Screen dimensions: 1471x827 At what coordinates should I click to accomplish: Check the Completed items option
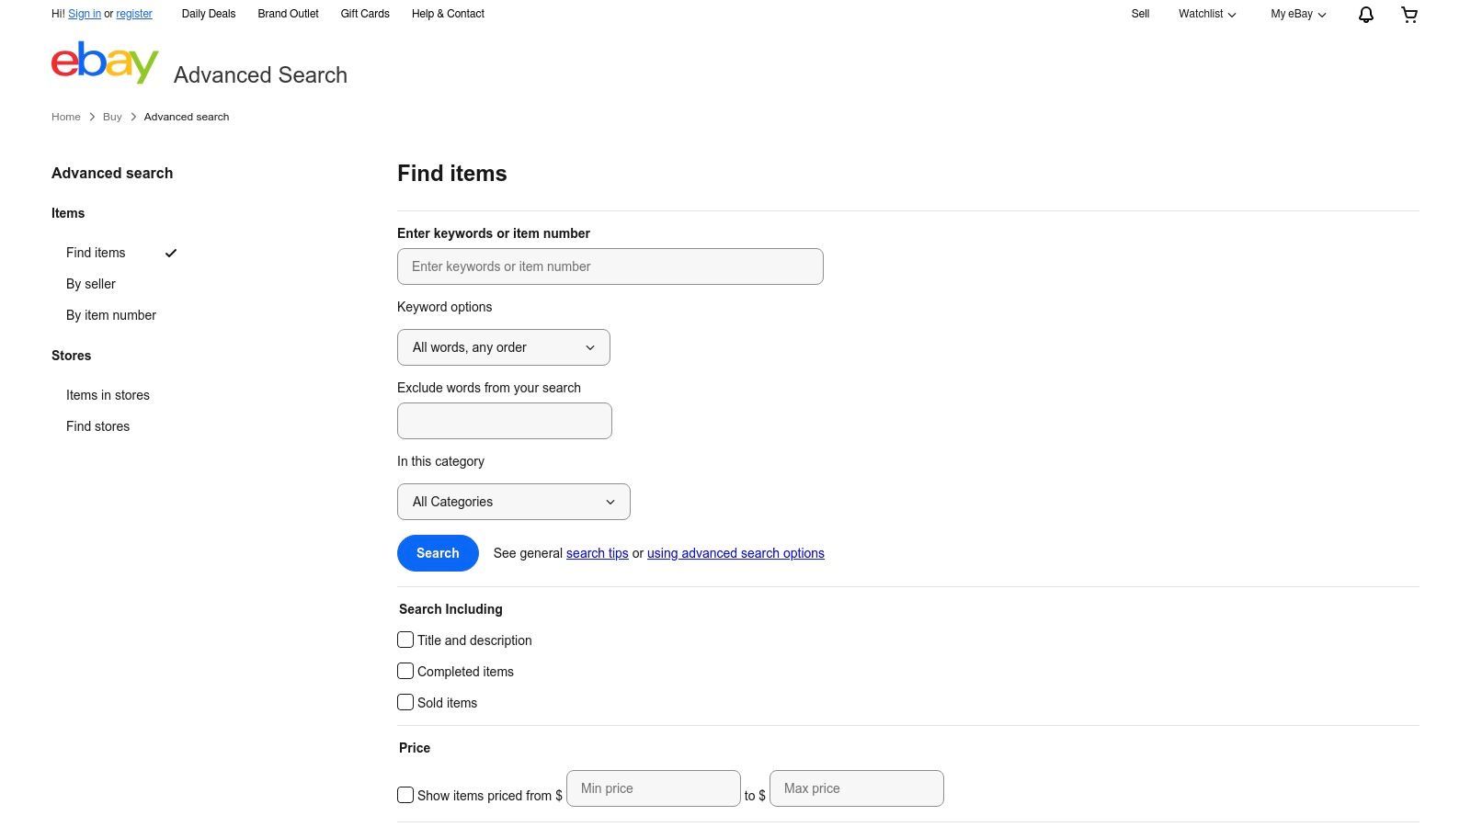point(405,671)
